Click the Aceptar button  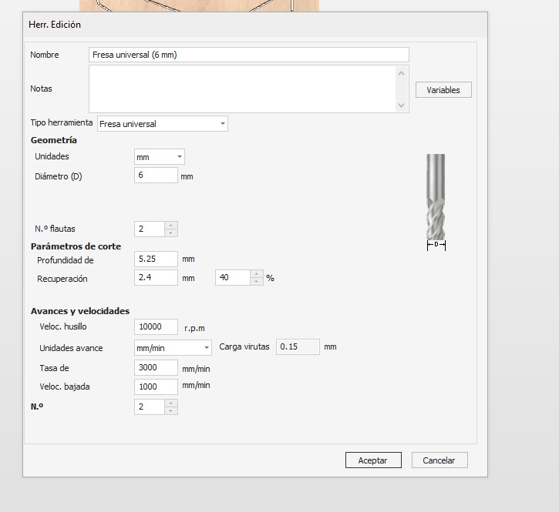pos(373,460)
